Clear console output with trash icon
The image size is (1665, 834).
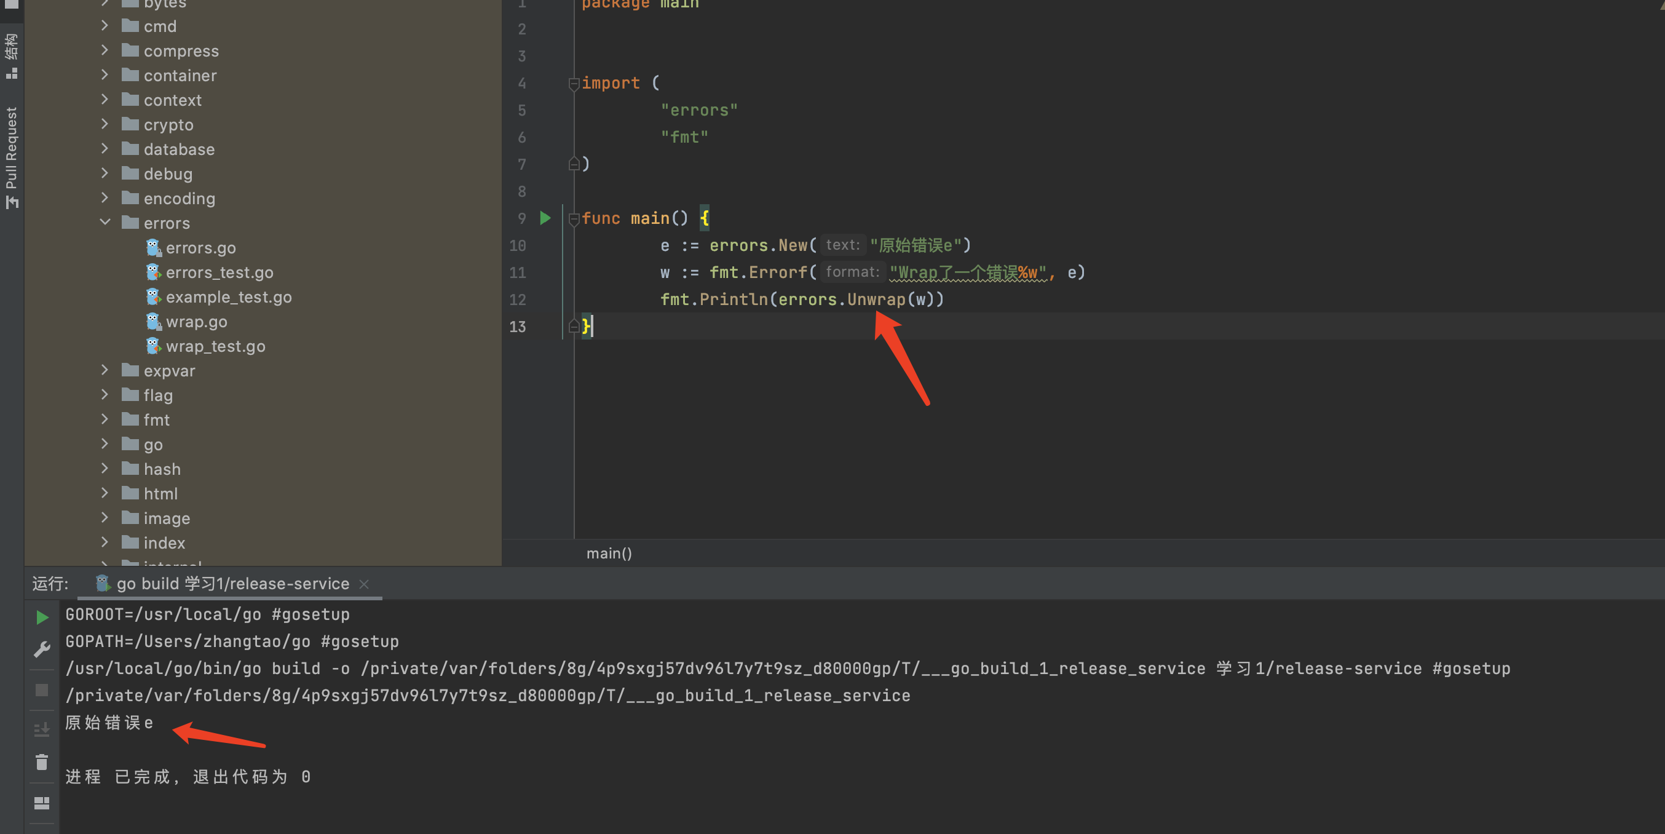tap(42, 762)
